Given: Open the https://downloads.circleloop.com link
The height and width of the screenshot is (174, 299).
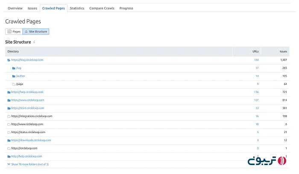Looking at the screenshot, I should [x=31, y=140].
